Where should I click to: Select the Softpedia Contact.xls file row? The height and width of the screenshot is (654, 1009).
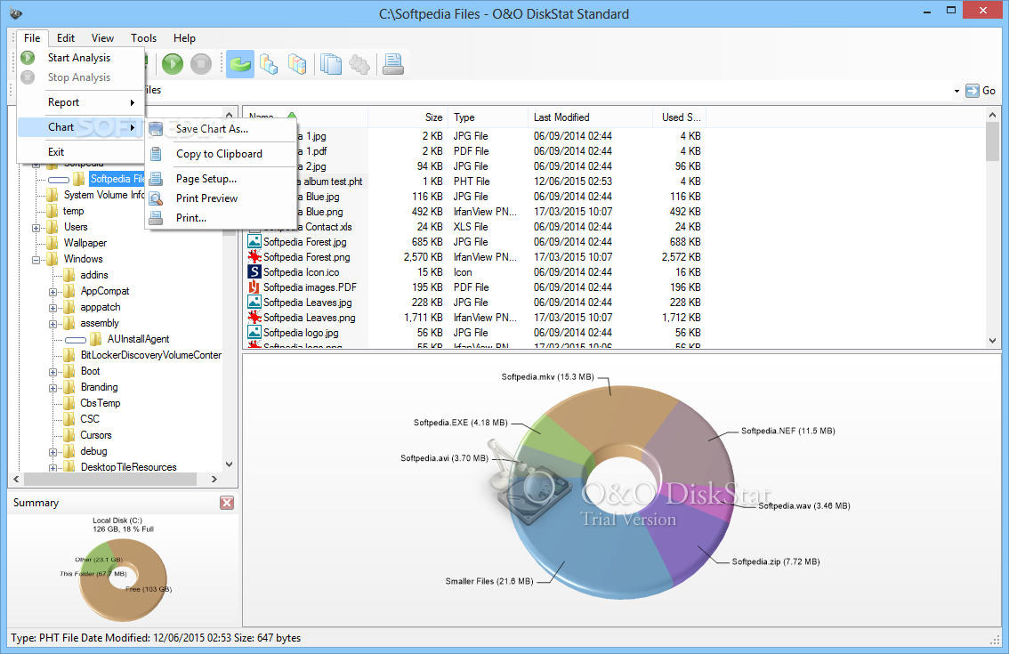476,227
